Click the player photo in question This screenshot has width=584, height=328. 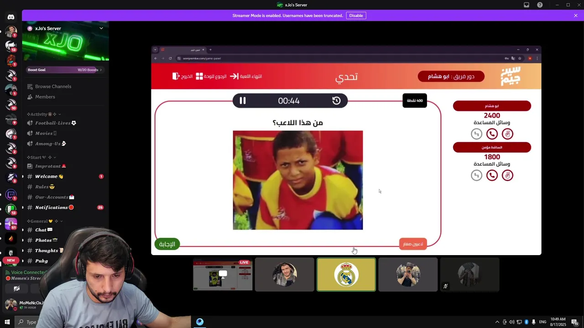point(298,180)
